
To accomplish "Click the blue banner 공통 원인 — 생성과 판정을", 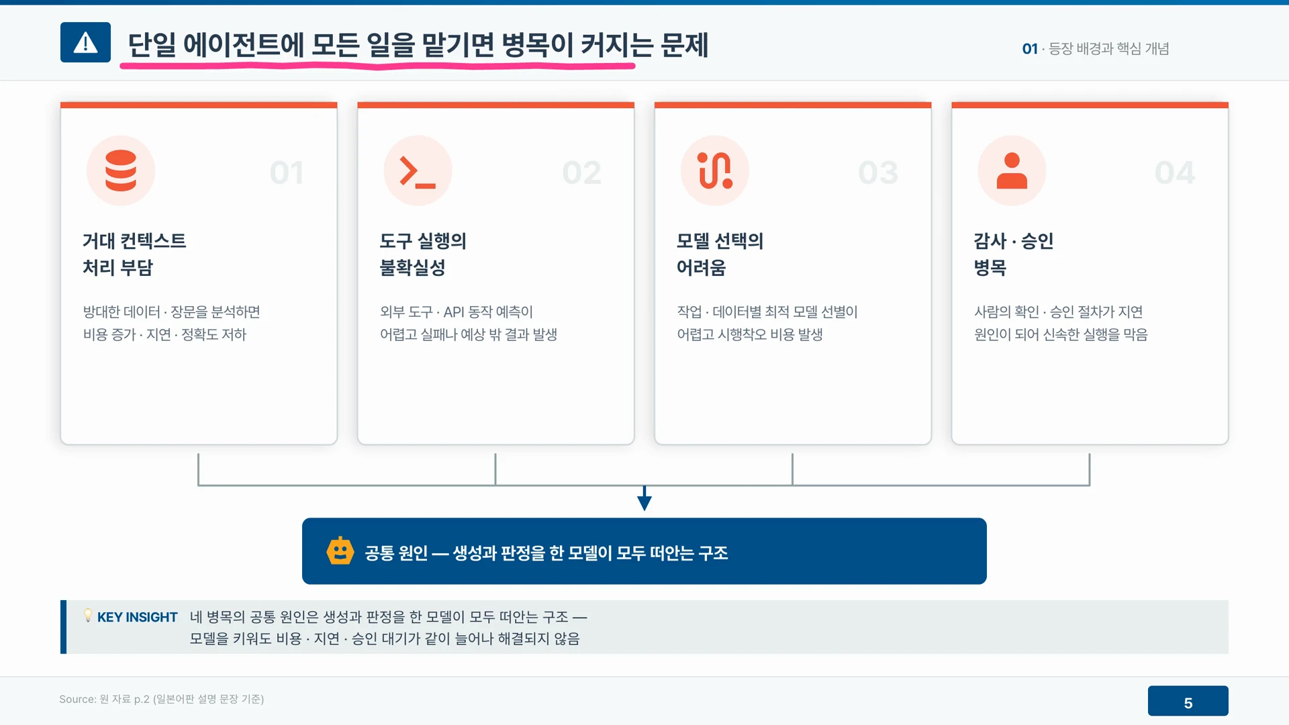I will (644, 551).
